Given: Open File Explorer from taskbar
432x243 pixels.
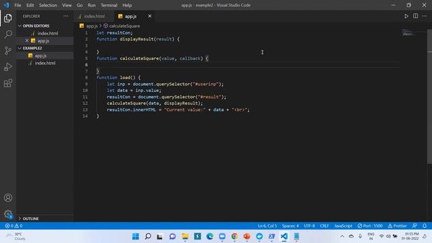Looking at the screenshot, I should tap(185, 236).
